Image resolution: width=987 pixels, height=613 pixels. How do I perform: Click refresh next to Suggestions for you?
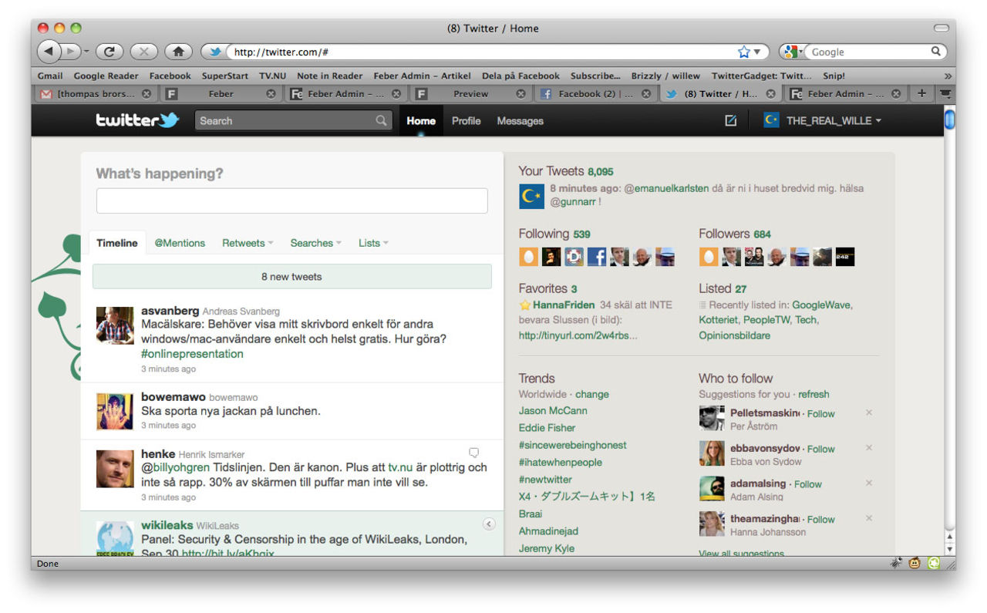pos(814,394)
